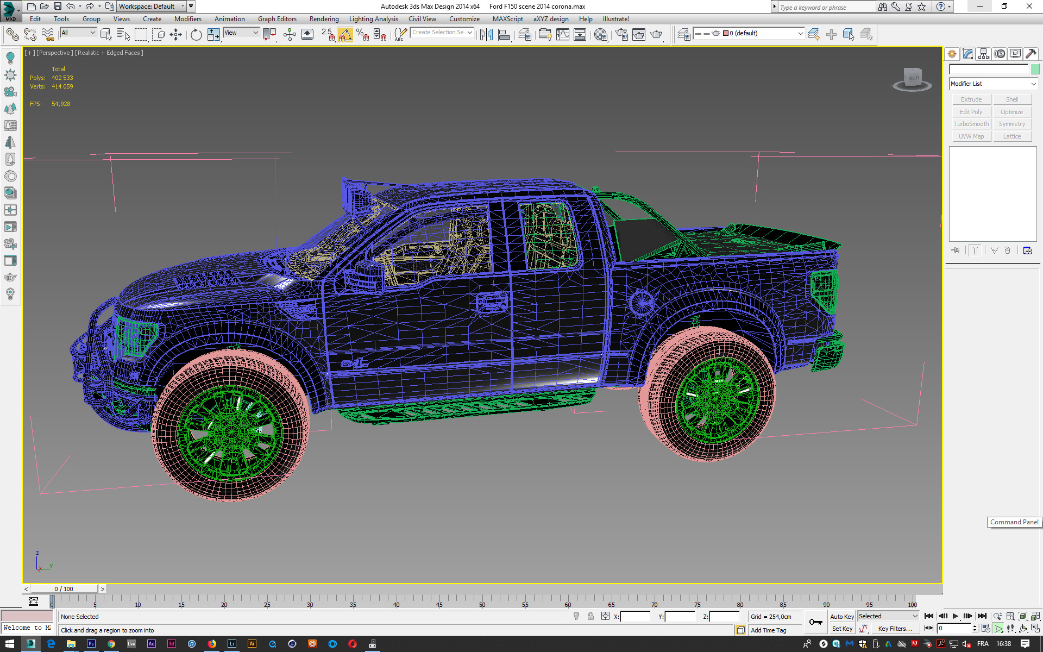Viewport: 1043px width, 652px height.
Task: Toggle Percent Snap
Action: [363, 35]
